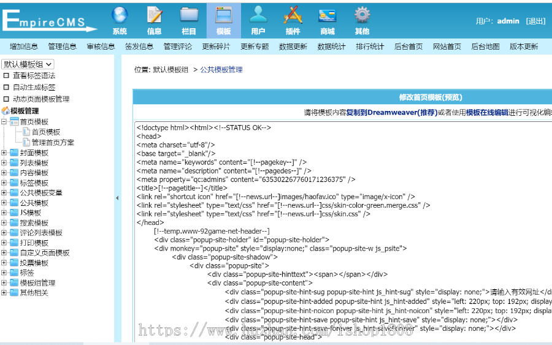This screenshot has height=345, width=552.
Task: Click the 模板管理 home icon
Action: [x=6, y=111]
